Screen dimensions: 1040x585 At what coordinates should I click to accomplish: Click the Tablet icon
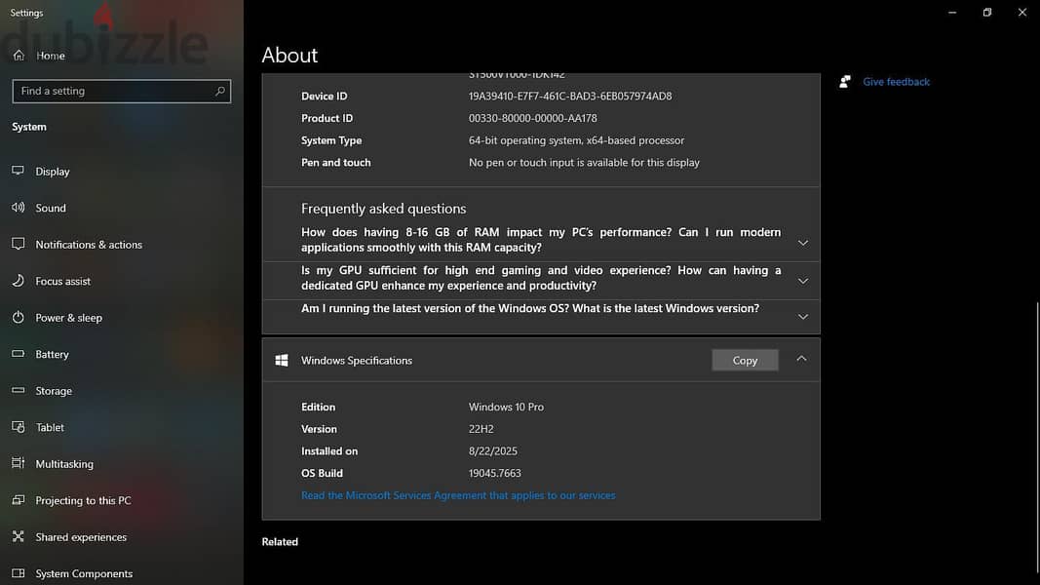18,426
